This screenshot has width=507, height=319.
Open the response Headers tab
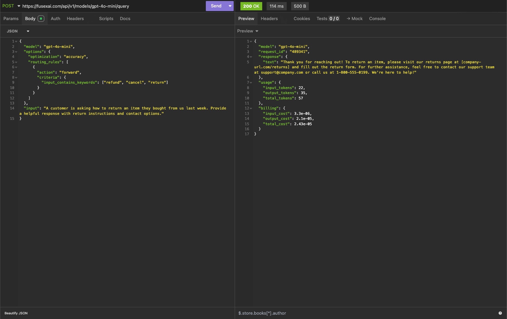tap(269, 19)
